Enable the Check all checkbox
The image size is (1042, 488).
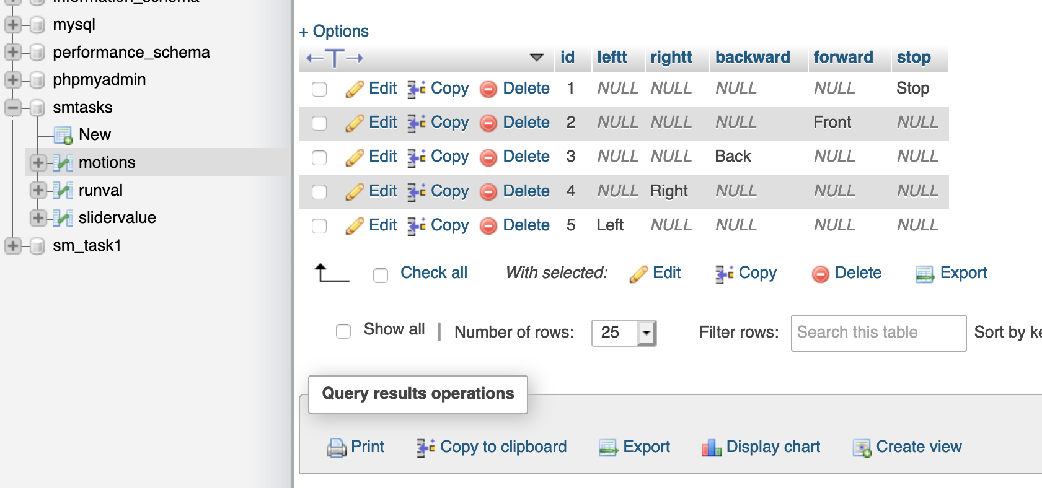pyautogui.click(x=381, y=275)
